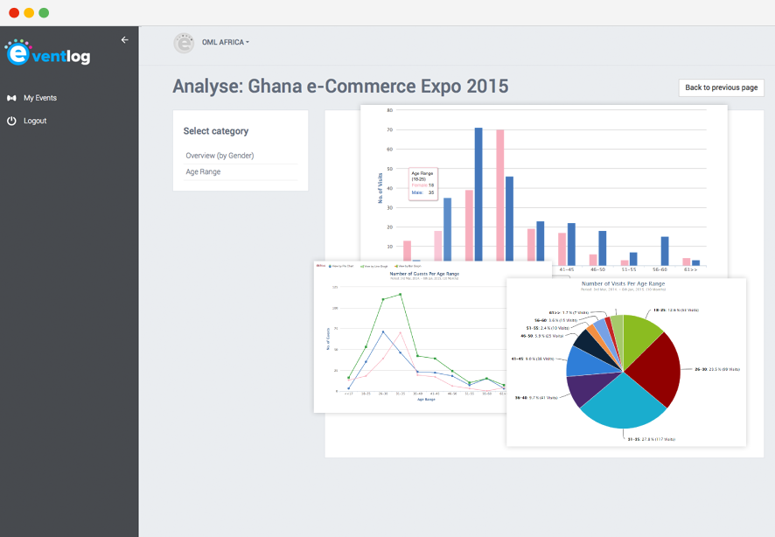
Task: Click the 'Select category' heading
Action: tap(216, 131)
